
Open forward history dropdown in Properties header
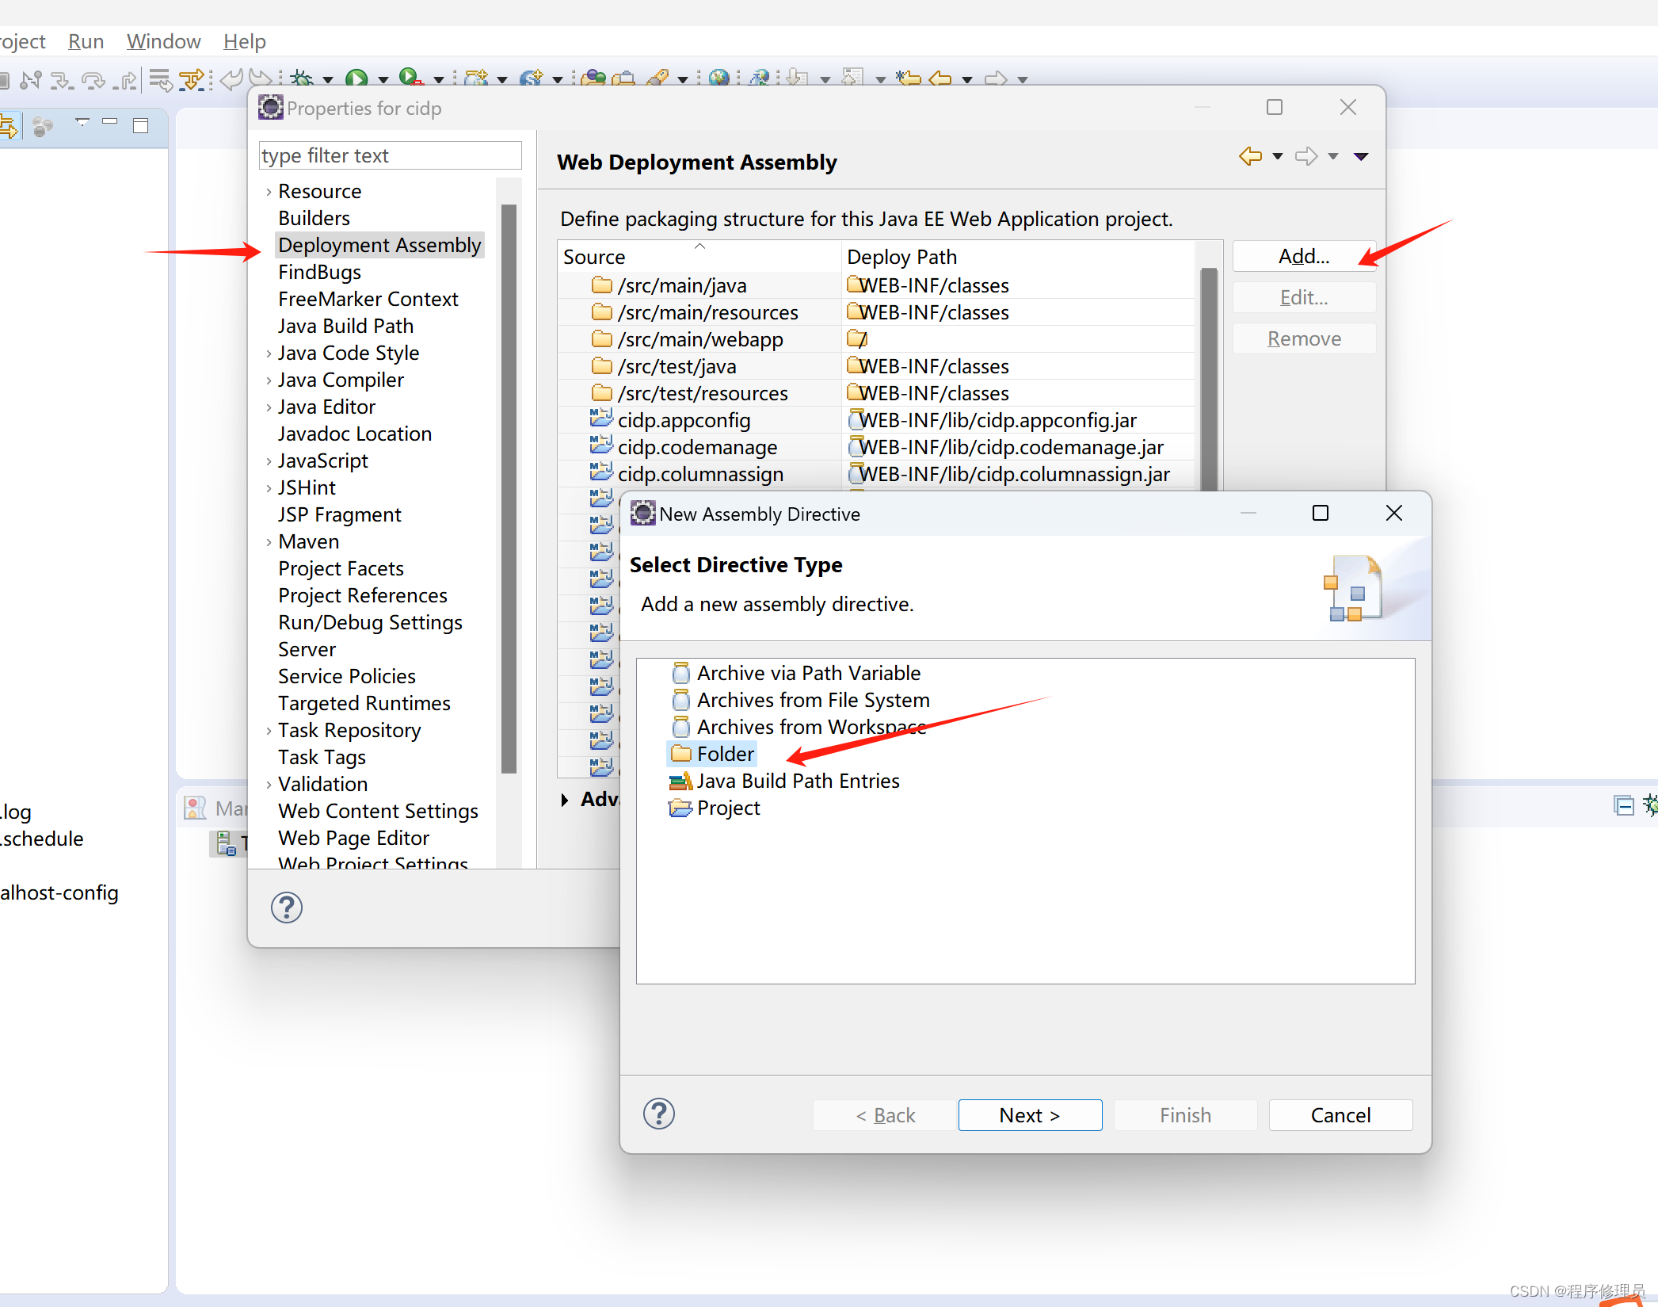point(1333,156)
